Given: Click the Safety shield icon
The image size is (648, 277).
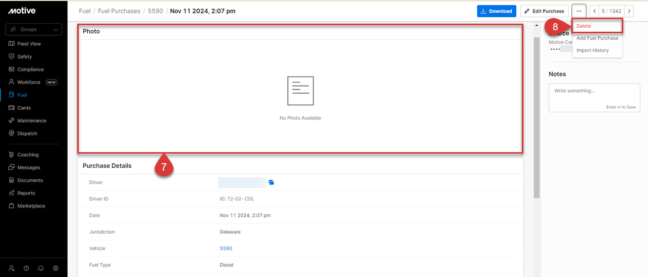Looking at the screenshot, I should coord(12,57).
